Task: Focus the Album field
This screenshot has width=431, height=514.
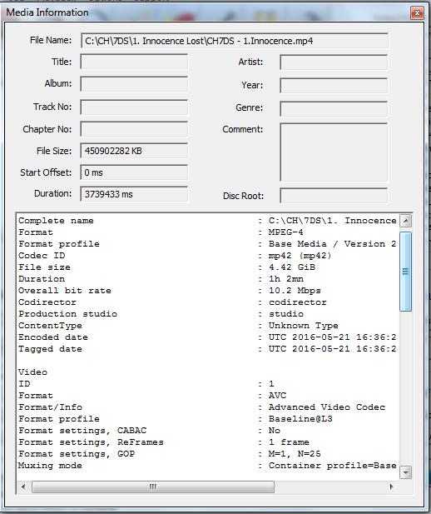Action: pos(134,84)
